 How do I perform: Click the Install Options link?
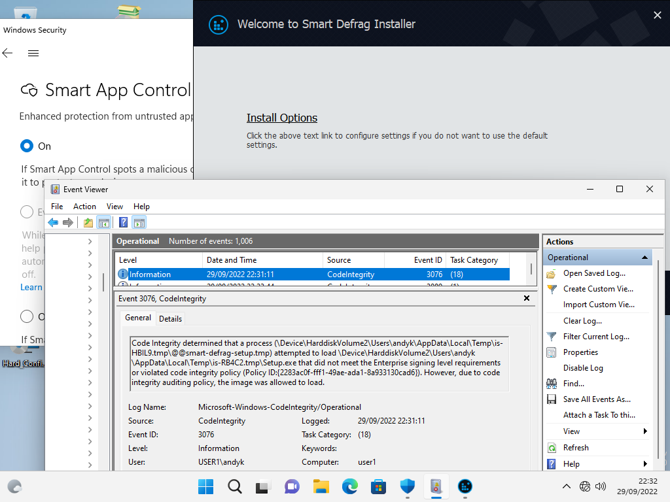click(282, 118)
